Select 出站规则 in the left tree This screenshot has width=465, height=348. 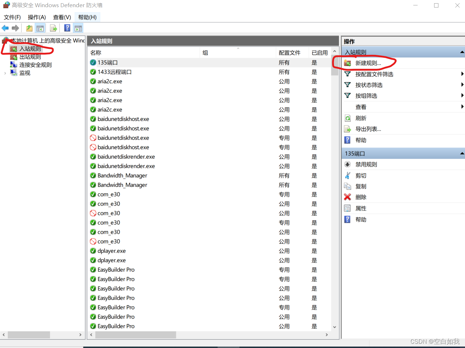point(30,57)
